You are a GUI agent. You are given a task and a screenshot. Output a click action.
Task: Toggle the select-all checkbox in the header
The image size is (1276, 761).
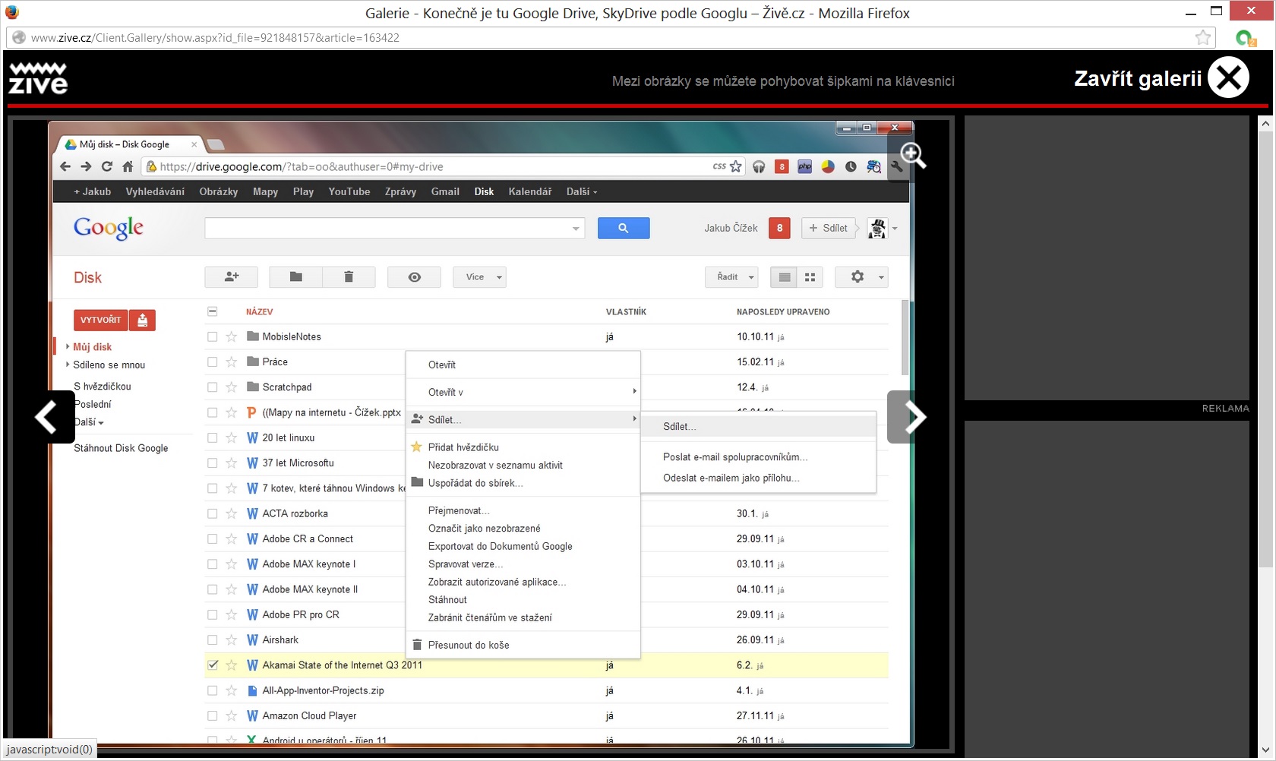point(213,311)
